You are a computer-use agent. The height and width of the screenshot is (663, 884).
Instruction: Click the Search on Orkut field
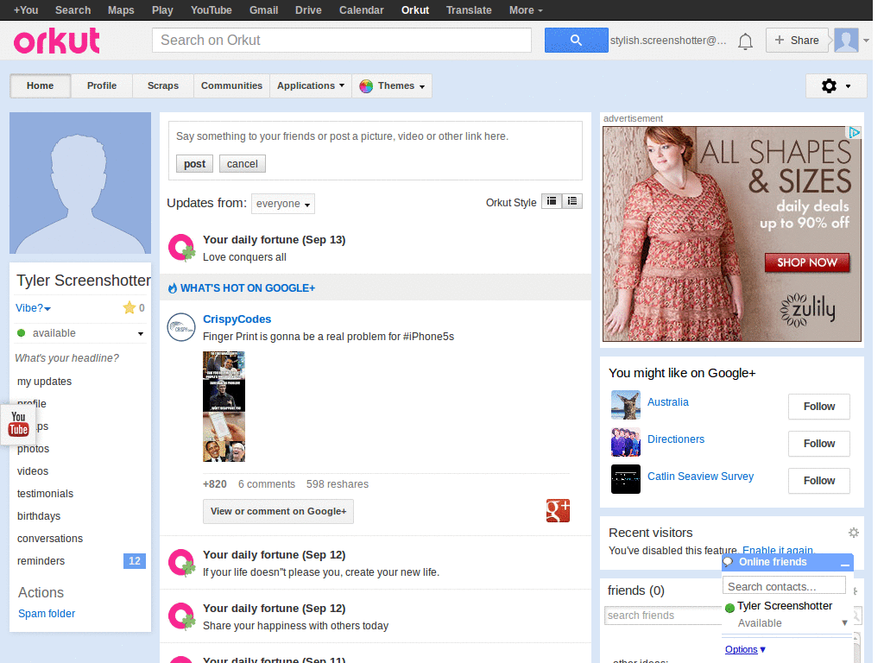(342, 40)
